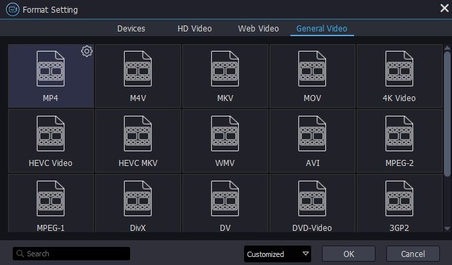The image size is (452, 265).
Task: Pick the HEVC MKV format icon
Action: (137, 134)
